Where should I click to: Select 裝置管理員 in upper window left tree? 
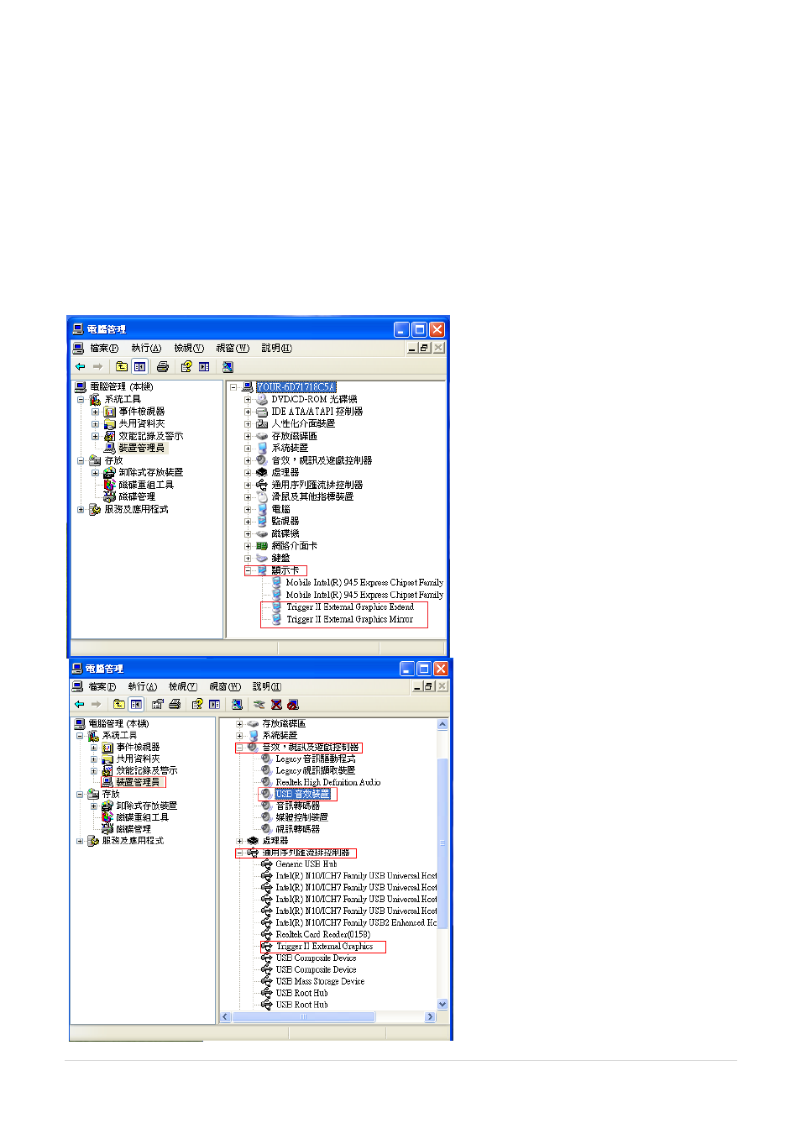pos(141,448)
